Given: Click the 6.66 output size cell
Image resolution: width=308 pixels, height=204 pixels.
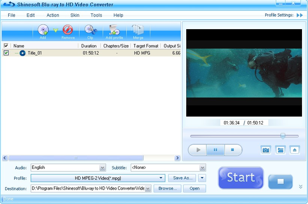Looking at the screenshot, I should pos(176,53).
